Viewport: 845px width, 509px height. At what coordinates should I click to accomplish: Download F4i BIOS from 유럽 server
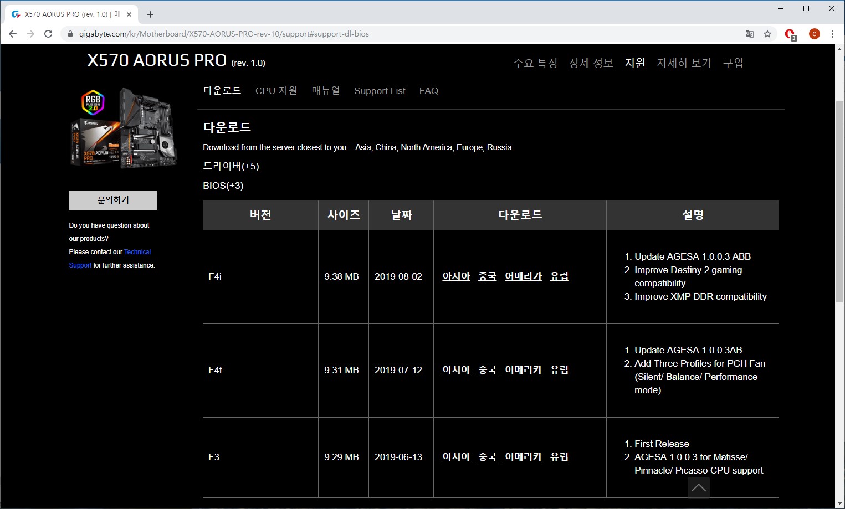pos(559,276)
